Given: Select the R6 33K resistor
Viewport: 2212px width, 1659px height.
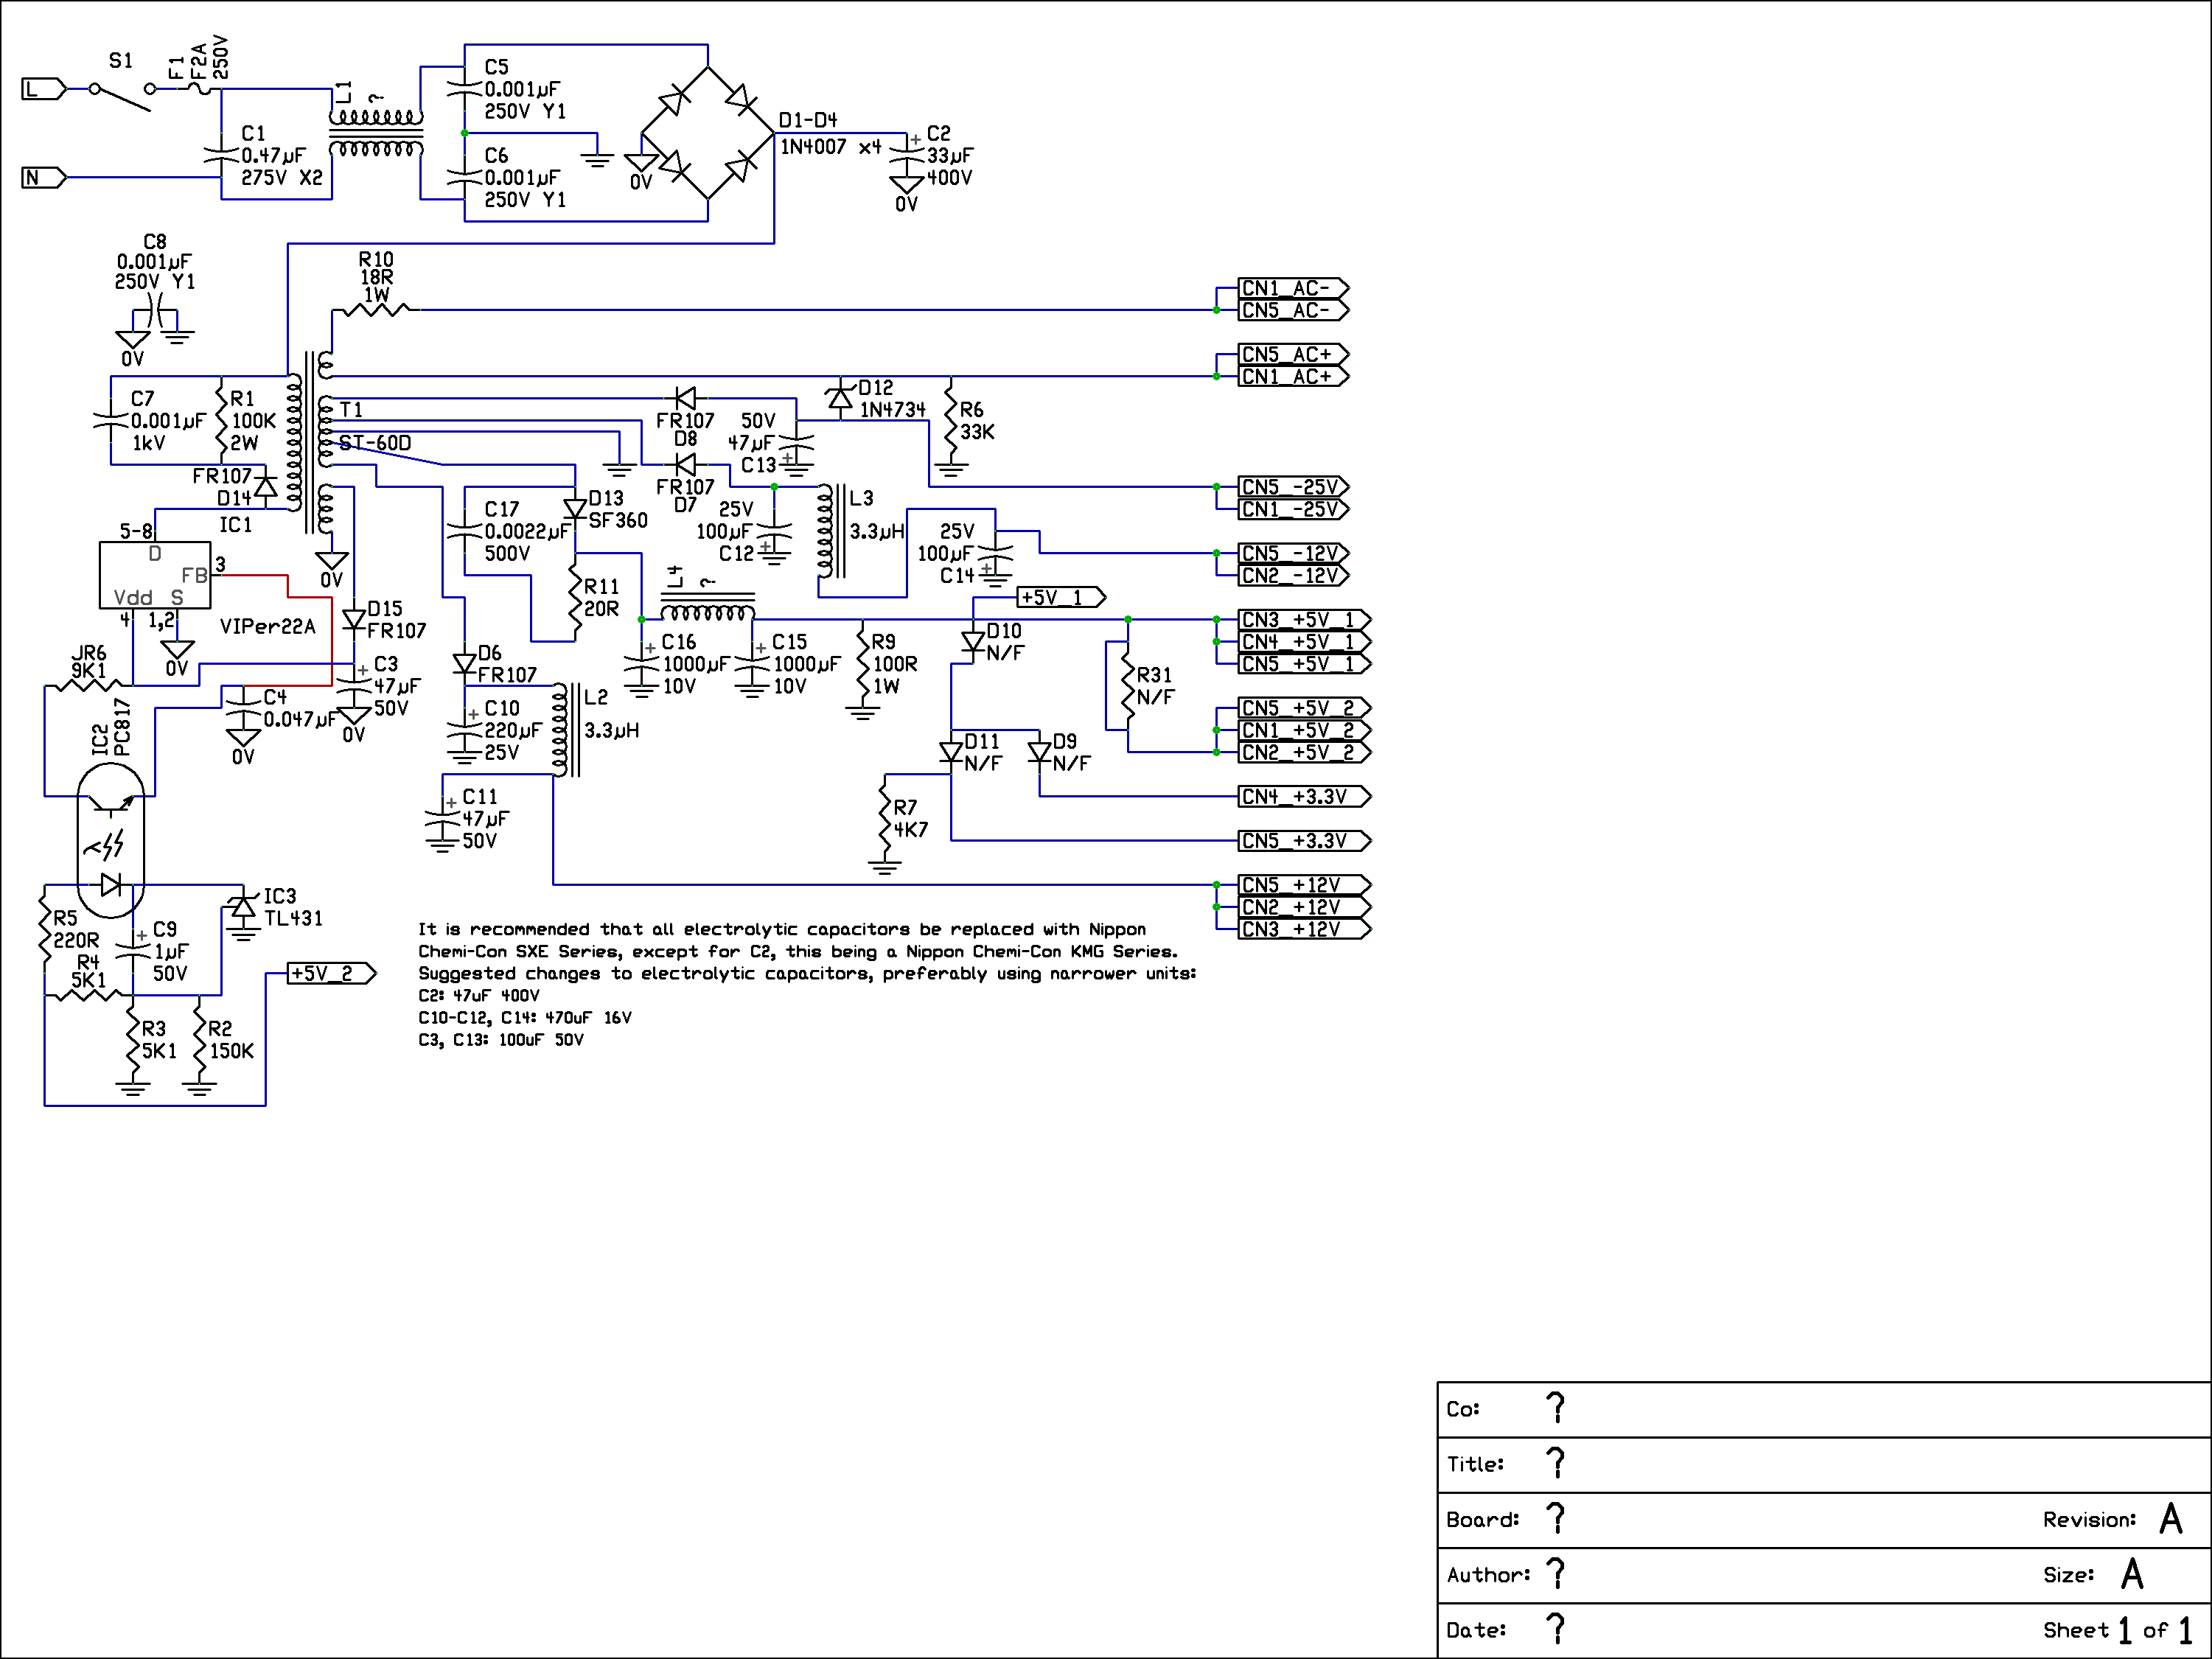Looking at the screenshot, I should 951,421.
